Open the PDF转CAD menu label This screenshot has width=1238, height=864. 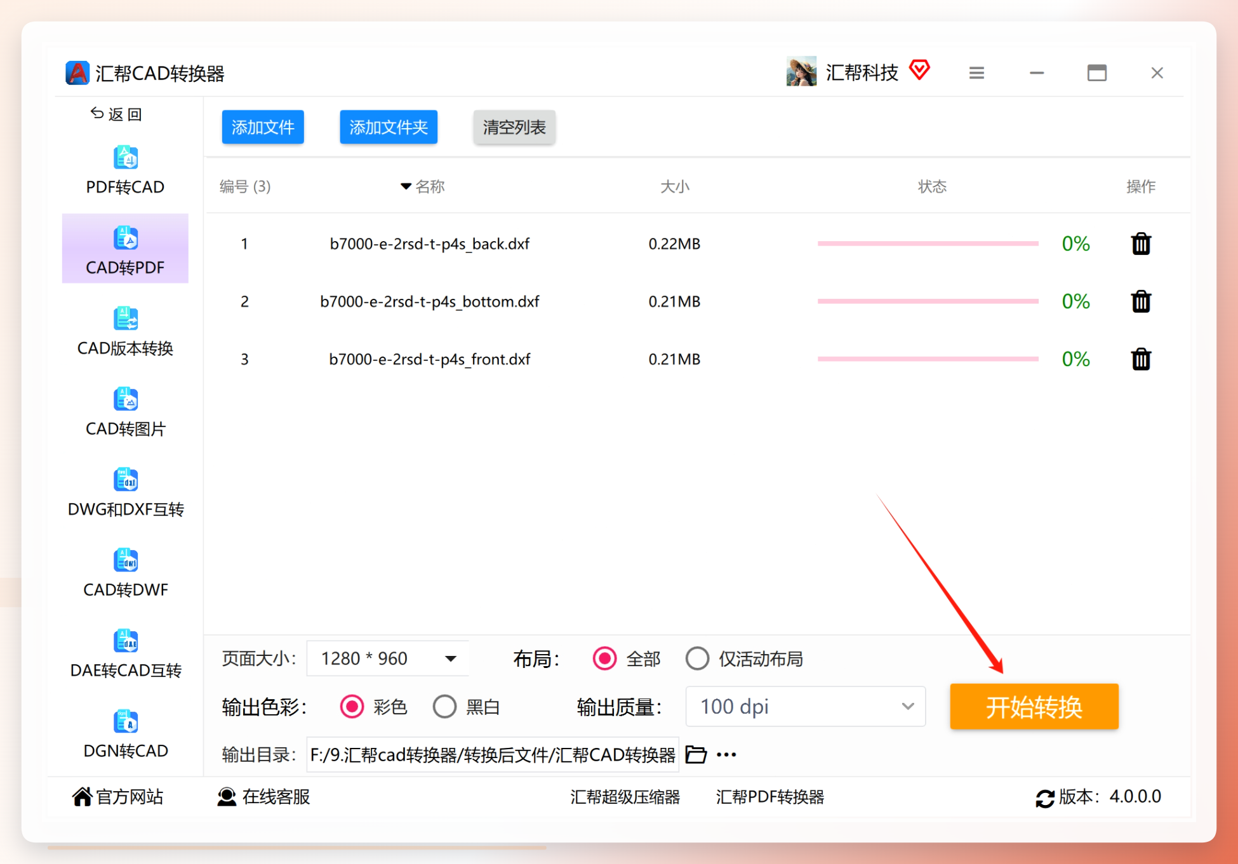(125, 187)
